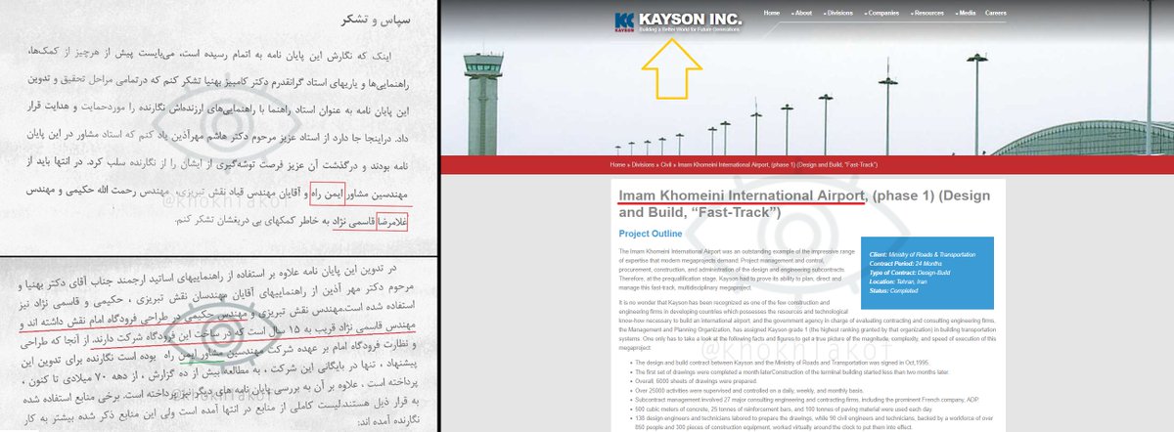Open the About menu in top navigation
Screen dimensions: 1174x432
(x=800, y=14)
